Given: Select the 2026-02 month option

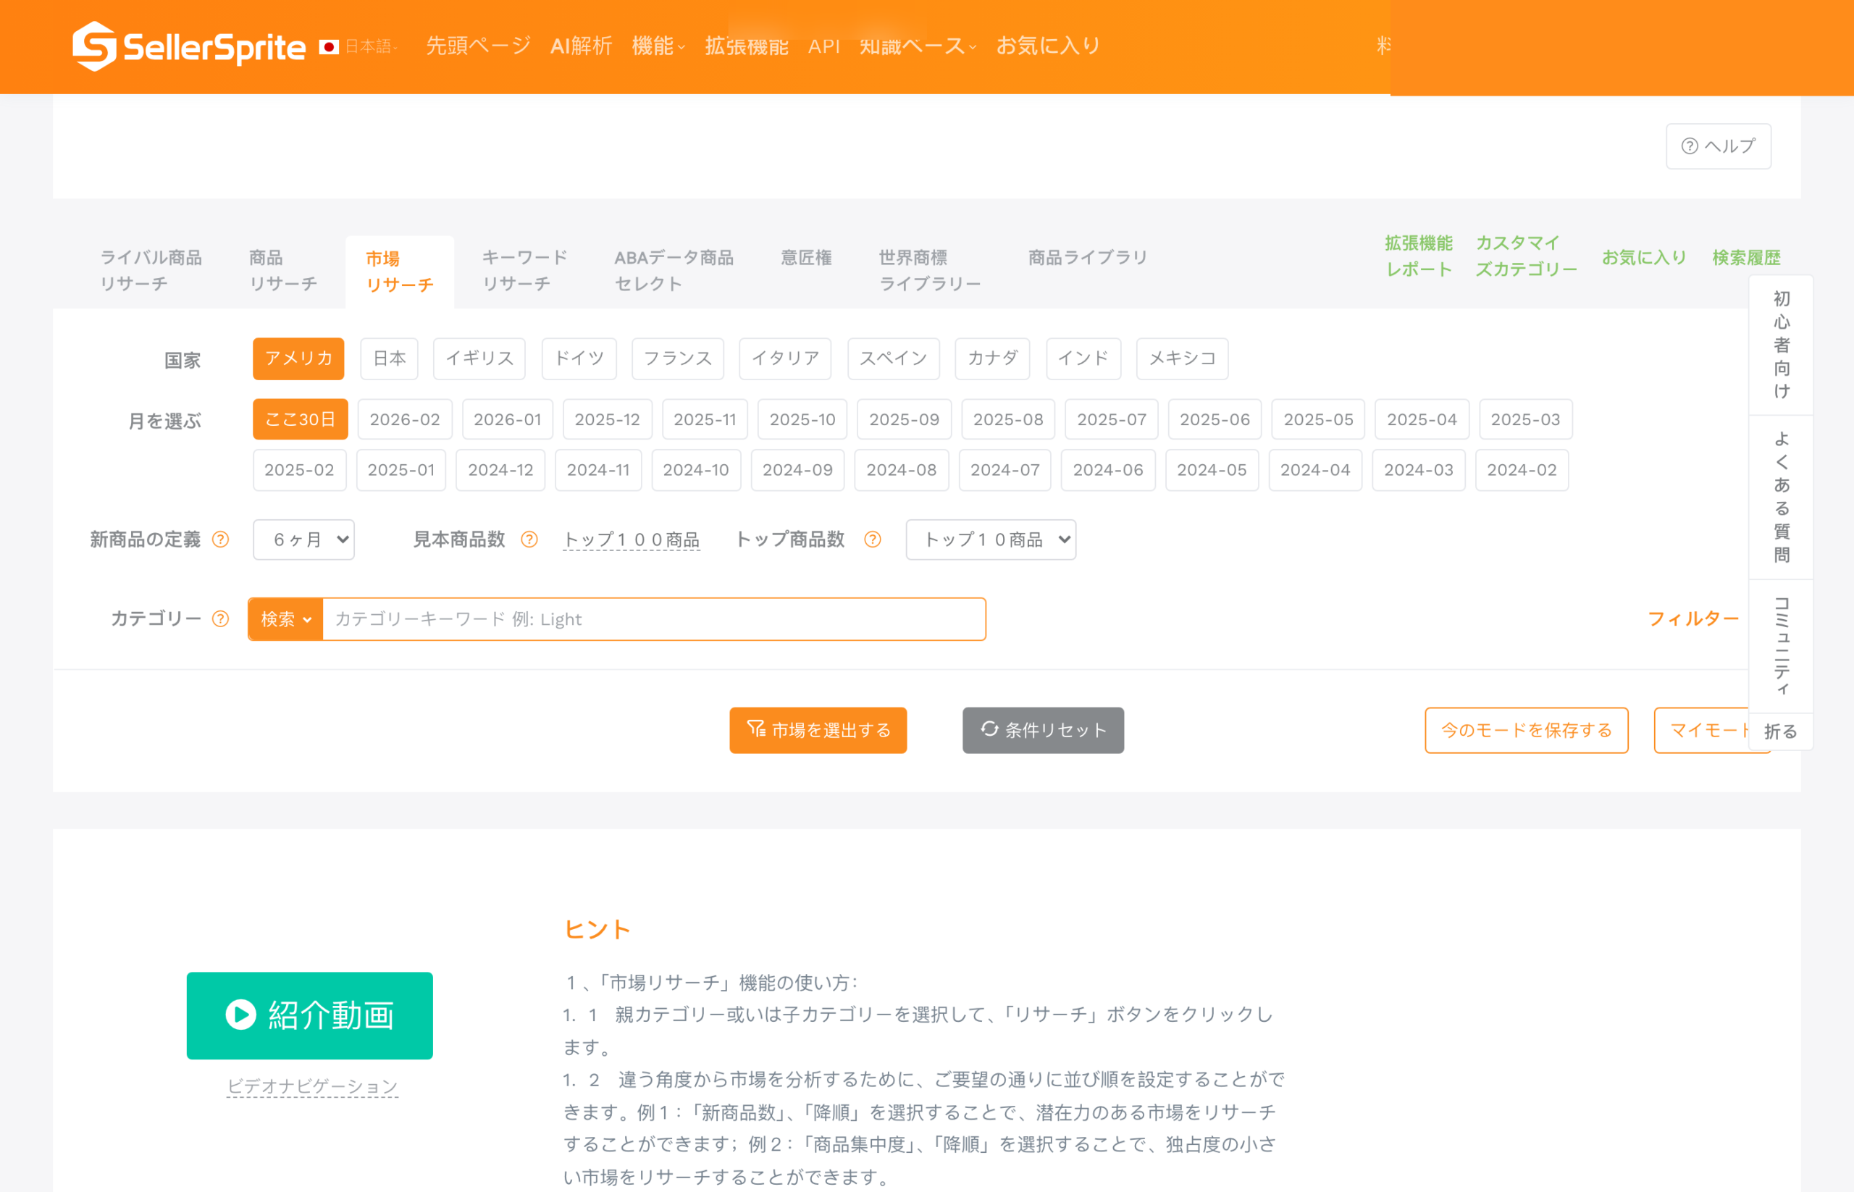Looking at the screenshot, I should (405, 419).
